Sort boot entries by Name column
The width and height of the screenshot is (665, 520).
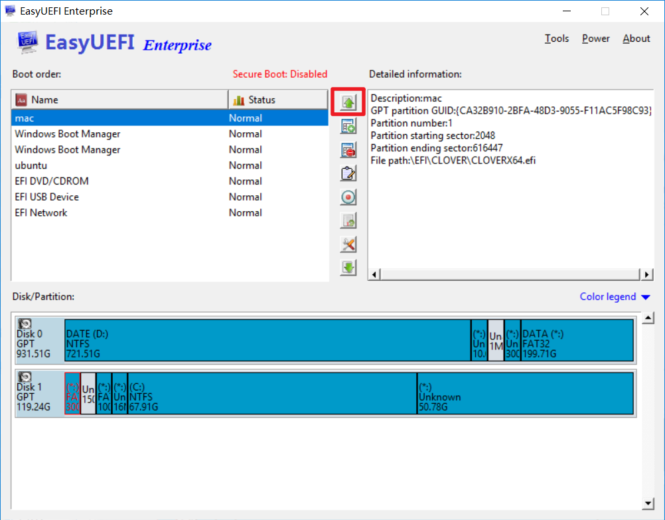(x=120, y=100)
